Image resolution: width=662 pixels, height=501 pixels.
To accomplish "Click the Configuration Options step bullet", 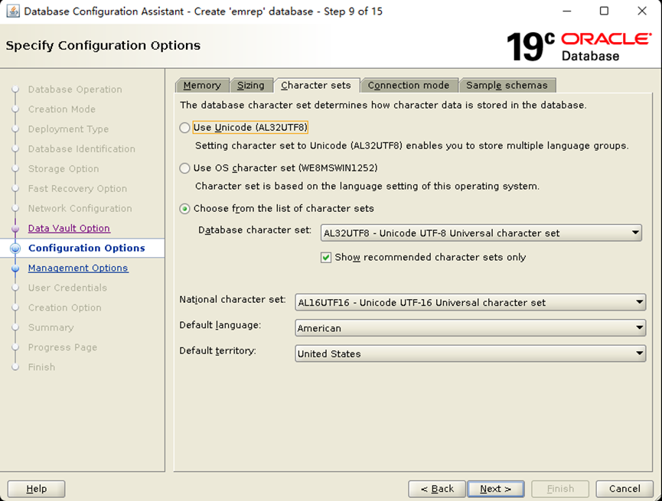I will (15, 248).
